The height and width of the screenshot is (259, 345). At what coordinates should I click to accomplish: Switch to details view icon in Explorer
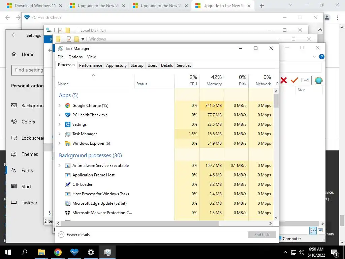tap(313, 230)
